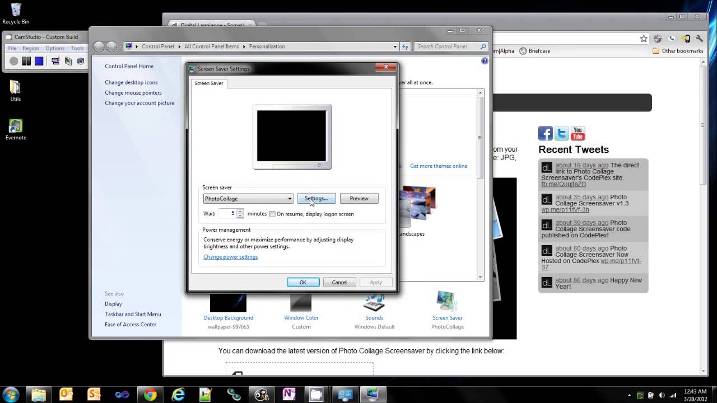Open Ease of Access Center link

point(131,325)
